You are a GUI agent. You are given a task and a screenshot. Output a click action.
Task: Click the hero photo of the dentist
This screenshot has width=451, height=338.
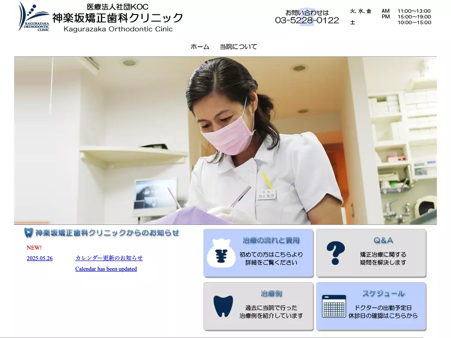[225, 140]
